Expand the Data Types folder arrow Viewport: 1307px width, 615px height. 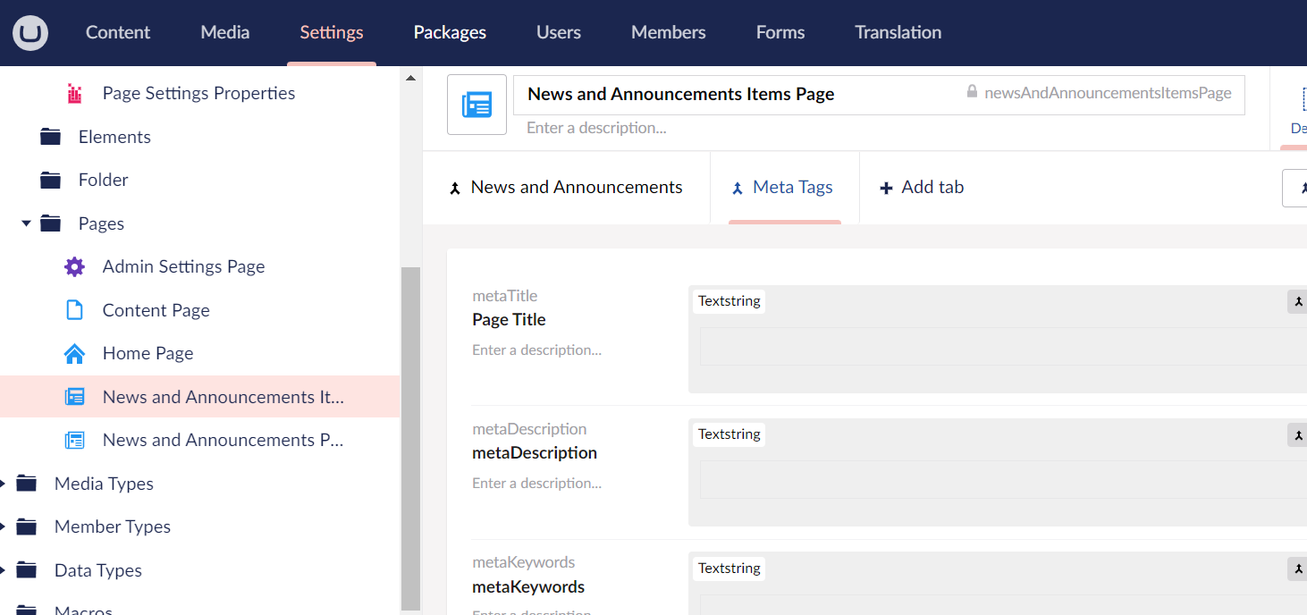[4, 570]
